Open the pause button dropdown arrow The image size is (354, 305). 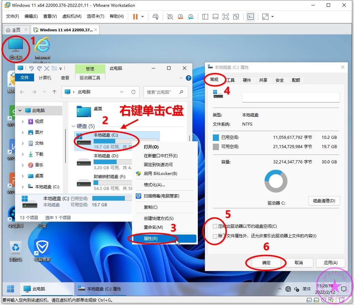coord(143,16)
